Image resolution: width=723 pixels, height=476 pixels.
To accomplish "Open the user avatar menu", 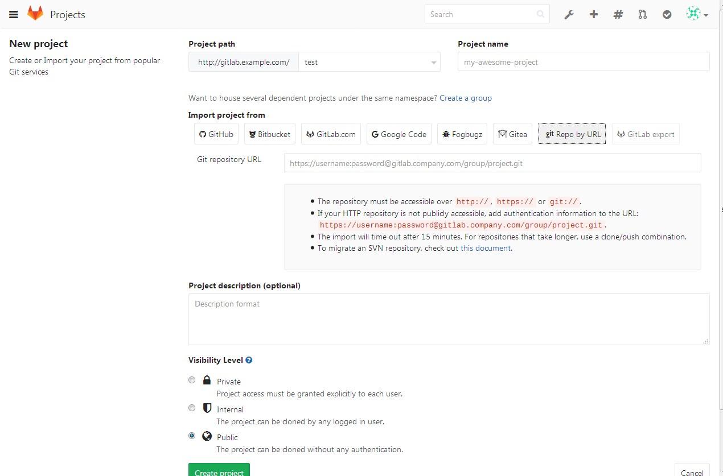I will coord(697,14).
